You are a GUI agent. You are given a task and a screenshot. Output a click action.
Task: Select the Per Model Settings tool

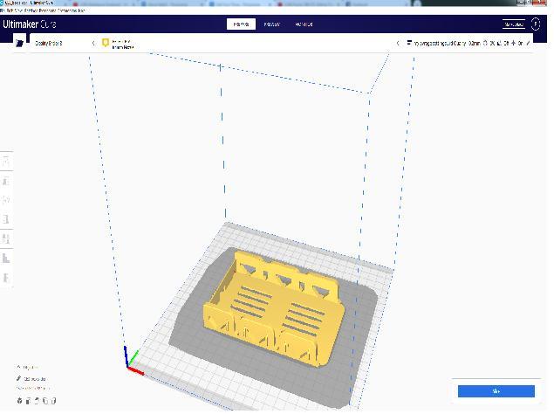click(6, 238)
